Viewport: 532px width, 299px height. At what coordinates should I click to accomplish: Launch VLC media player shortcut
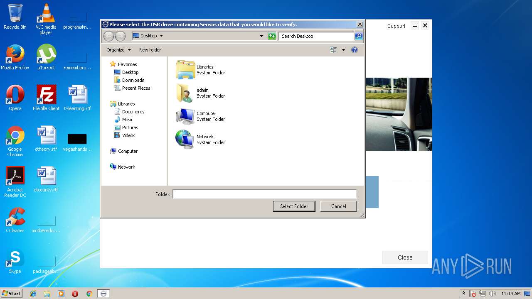46,19
